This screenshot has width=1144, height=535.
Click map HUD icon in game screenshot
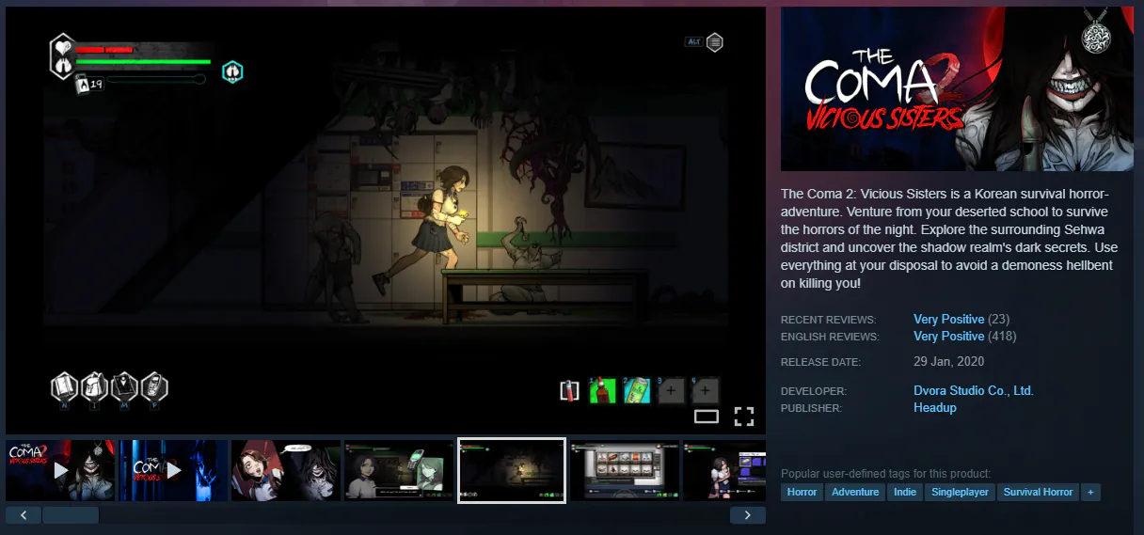tap(124, 387)
